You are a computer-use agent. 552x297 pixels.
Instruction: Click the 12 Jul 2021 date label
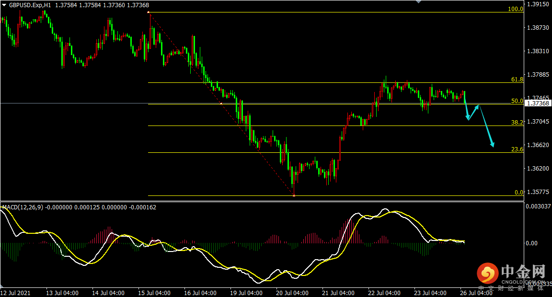click(x=15, y=293)
